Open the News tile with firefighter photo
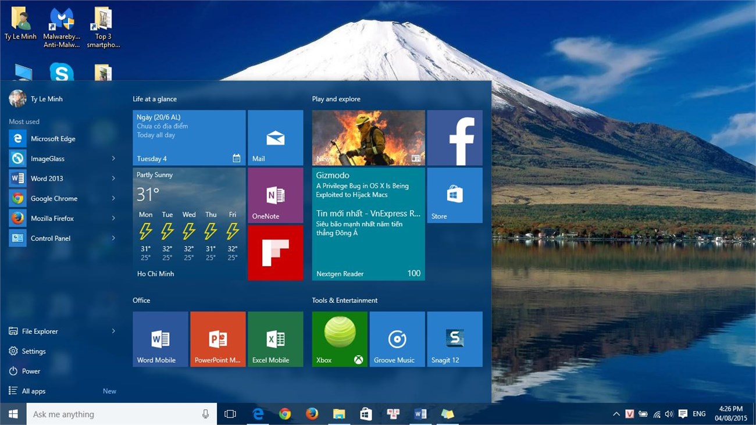The height and width of the screenshot is (425, 756). pyautogui.click(x=369, y=138)
